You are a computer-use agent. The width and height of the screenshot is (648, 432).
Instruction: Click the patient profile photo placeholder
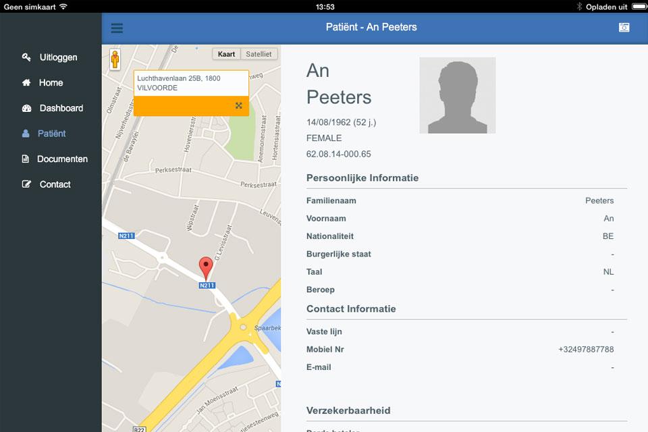tap(458, 95)
